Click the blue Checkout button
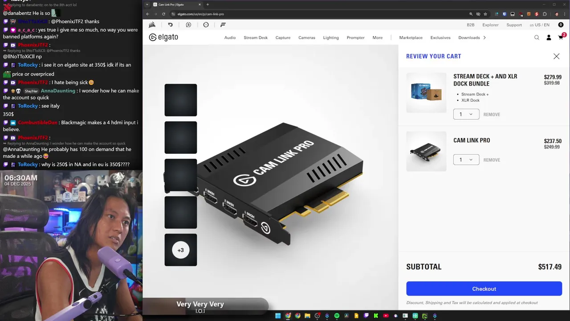The image size is (570, 321). pyautogui.click(x=484, y=288)
